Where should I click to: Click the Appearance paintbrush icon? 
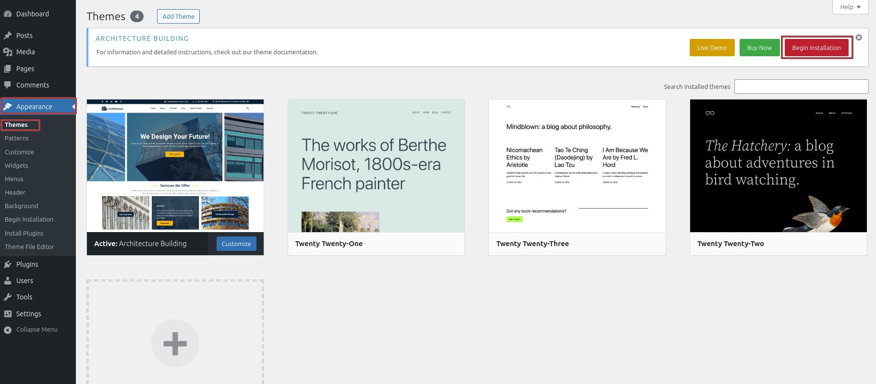coord(8,107)
